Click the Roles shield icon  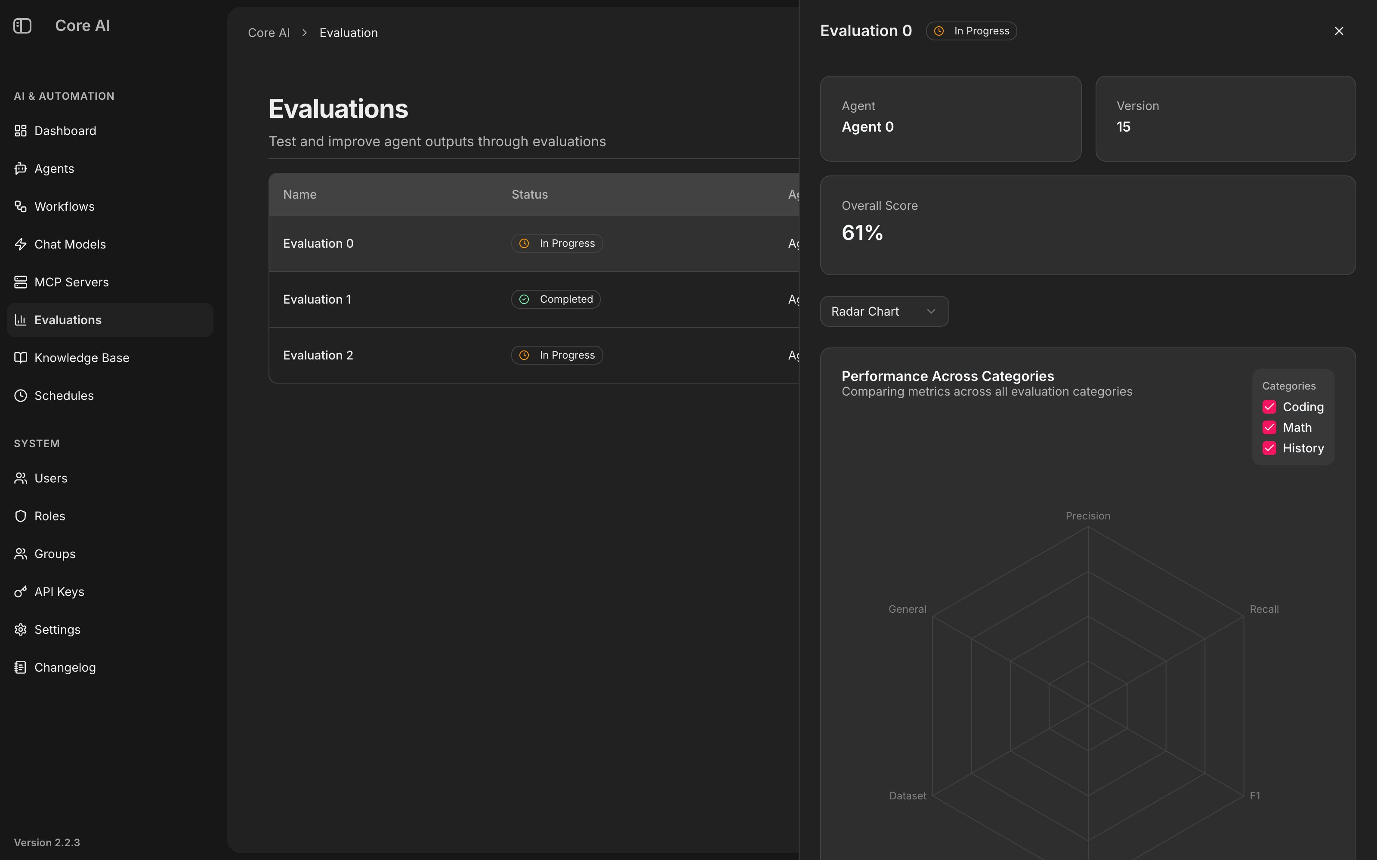[21, 516]
